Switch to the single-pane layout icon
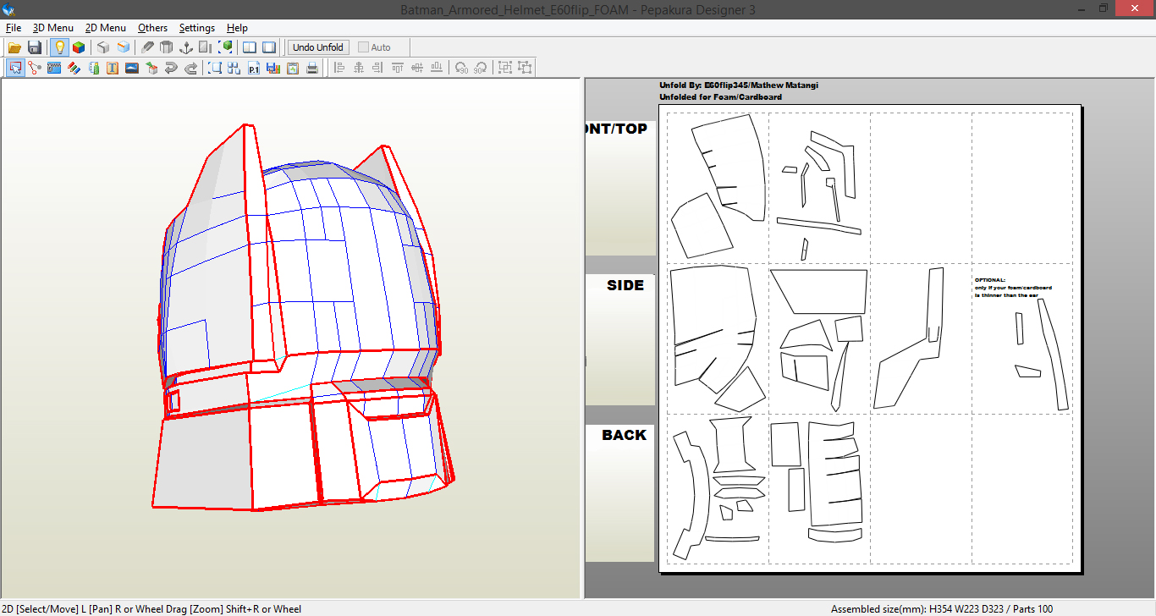The width and height of the screenshot is (1156, 616). click(269, 47)
